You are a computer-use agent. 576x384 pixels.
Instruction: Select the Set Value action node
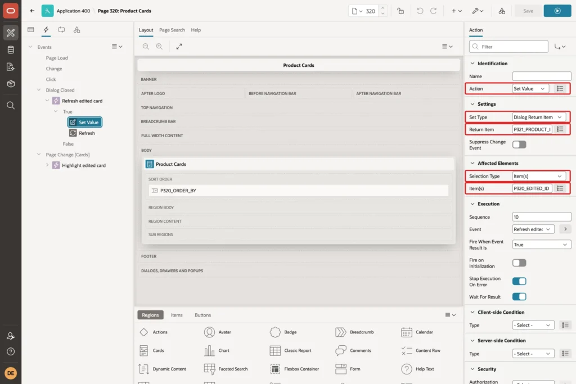pos(85,122)
